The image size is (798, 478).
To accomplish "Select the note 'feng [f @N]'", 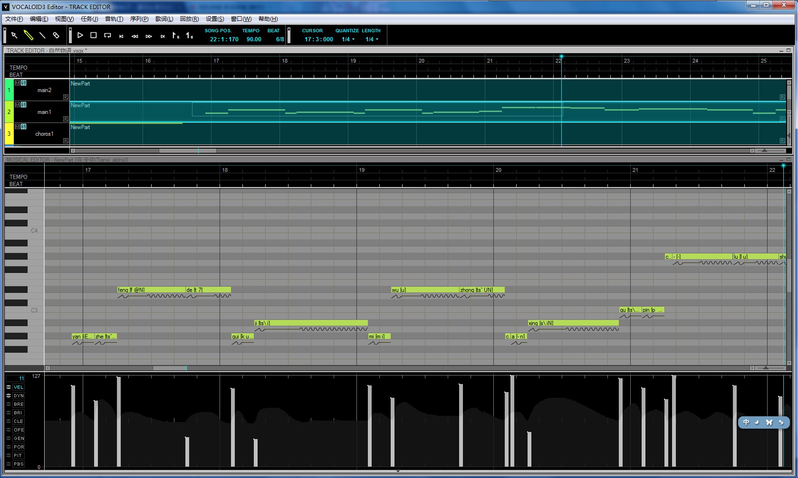I will click(x=151, y=290).
